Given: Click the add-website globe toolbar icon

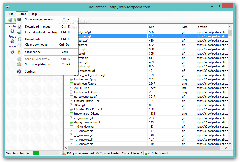Looking at the screenshot, I should [10, 20].
